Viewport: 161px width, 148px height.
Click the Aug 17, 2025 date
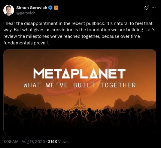[x=33, y=141]
